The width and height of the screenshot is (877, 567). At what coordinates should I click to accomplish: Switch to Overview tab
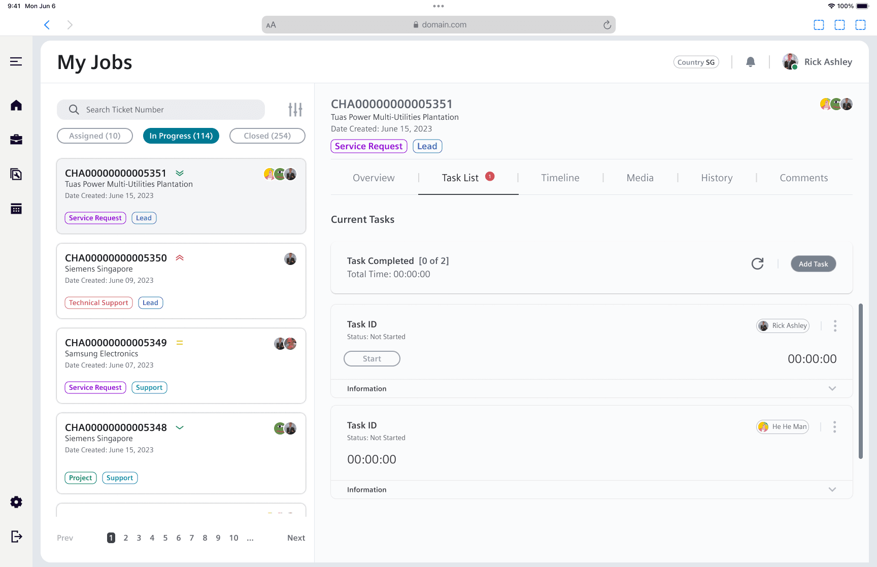click(374, 178)
